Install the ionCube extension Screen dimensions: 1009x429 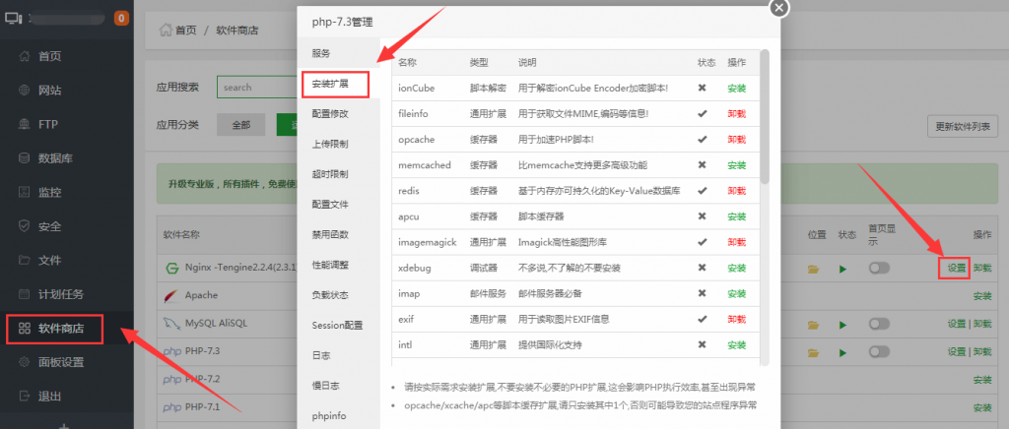pos(736,88)
